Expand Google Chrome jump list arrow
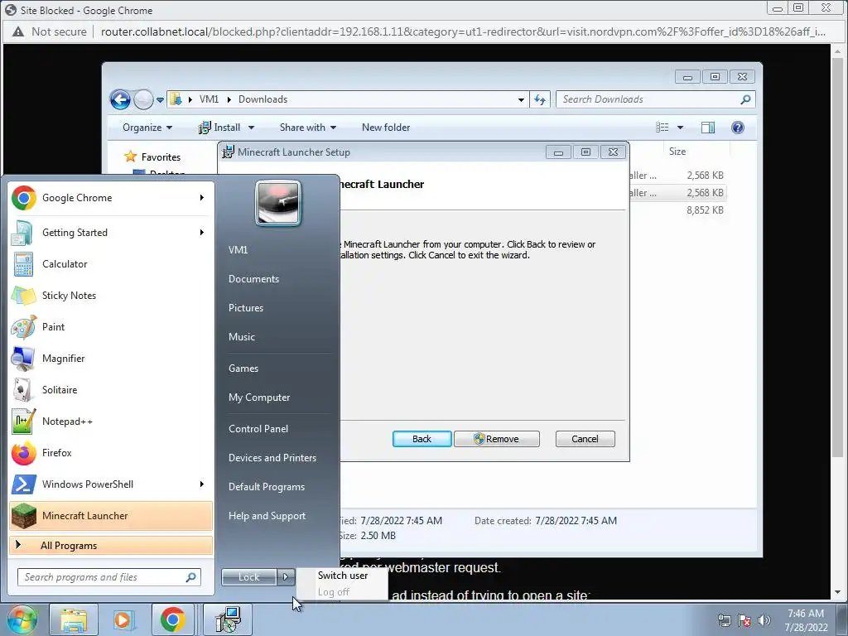848x636 pixels. tap(202, 198)
